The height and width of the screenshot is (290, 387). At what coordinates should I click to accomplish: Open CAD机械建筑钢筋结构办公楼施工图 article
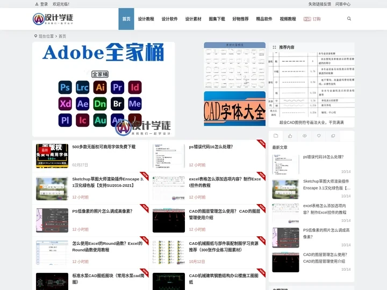point(224,279)
